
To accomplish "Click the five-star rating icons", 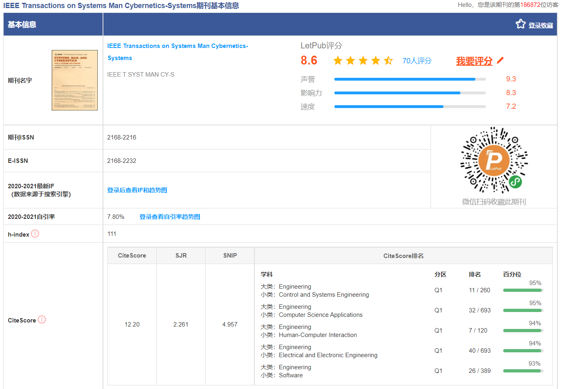I will point(363,60).
